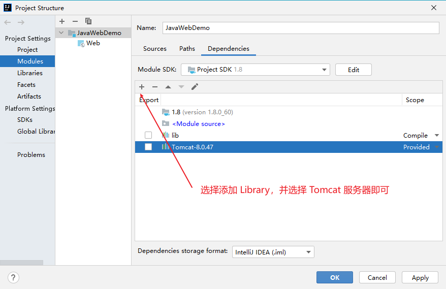Click the OK button

tap(334, 277)
